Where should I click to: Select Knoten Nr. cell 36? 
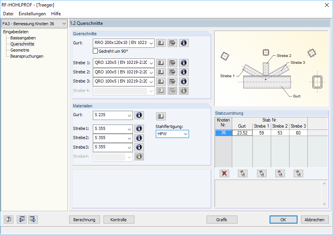(x=223, y=133)
